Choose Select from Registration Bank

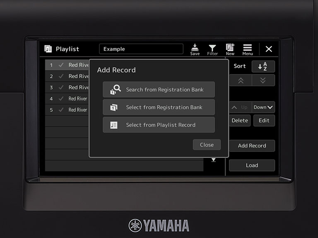pyautogui.click(x=159, y=107)
